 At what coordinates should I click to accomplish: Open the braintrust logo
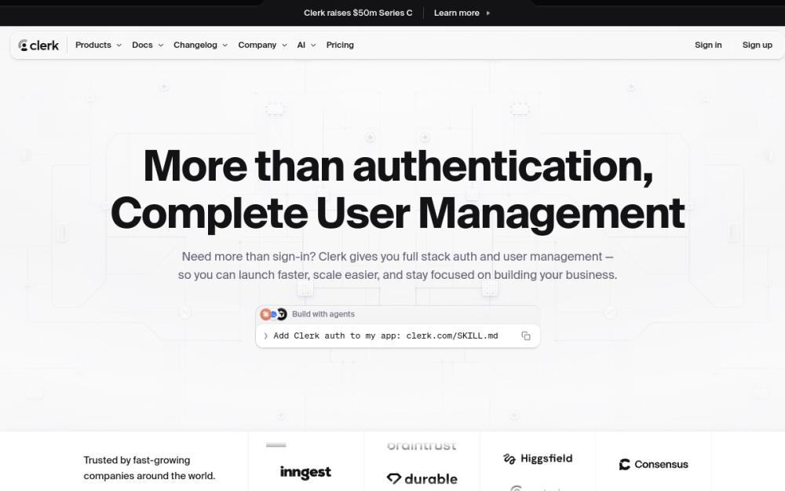pos(422,445)
